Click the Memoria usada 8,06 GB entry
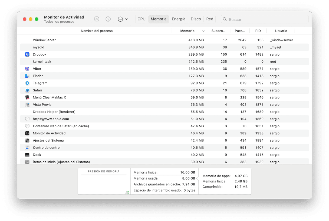 click(x=164, y=178)
